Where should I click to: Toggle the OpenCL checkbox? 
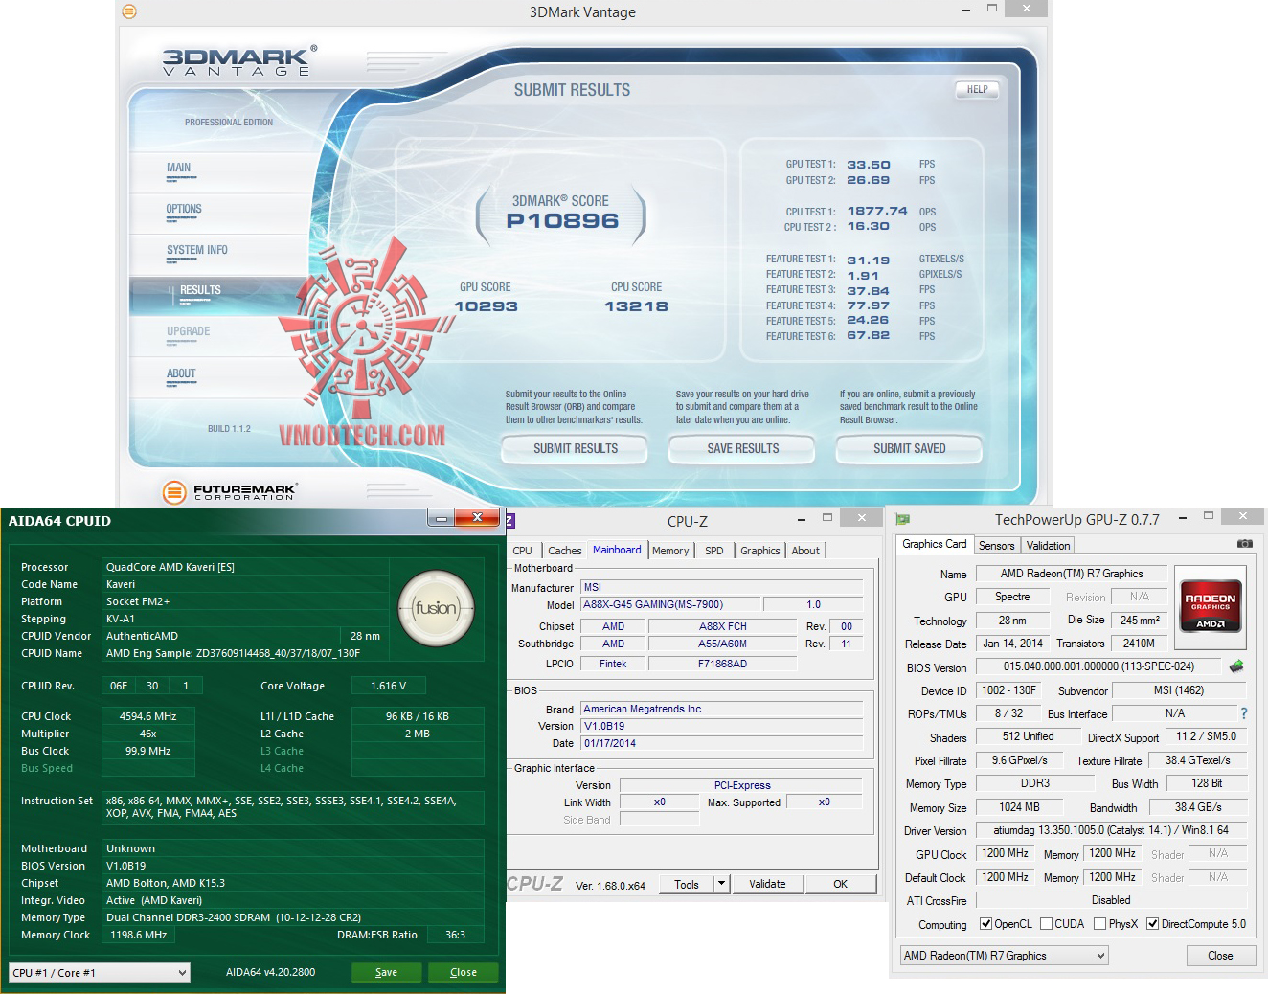pos(985,924)
